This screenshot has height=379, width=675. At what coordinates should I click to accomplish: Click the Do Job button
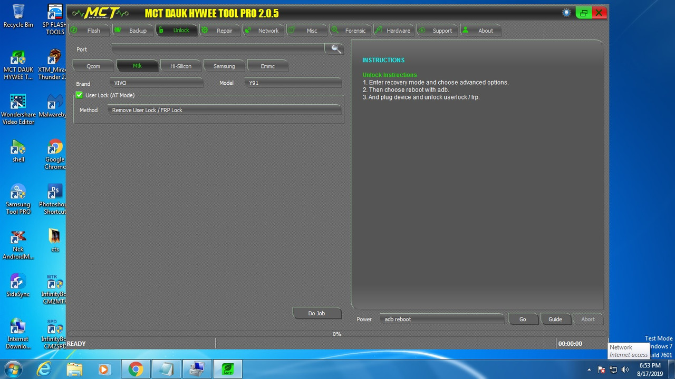coord(316,313)
